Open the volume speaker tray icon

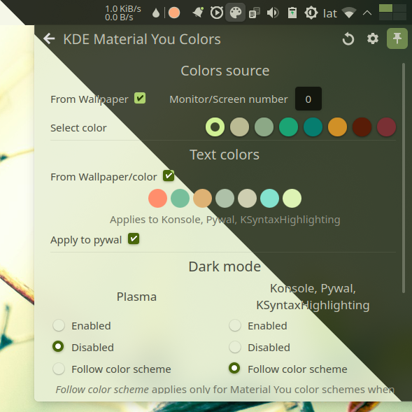pyautogui.click(x=273, y=13)
